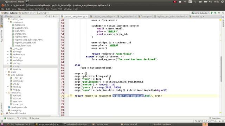This screenshot has height=126, width=225.
Task: Click the volume icon in system tray
Action: (x=210, y=2)
